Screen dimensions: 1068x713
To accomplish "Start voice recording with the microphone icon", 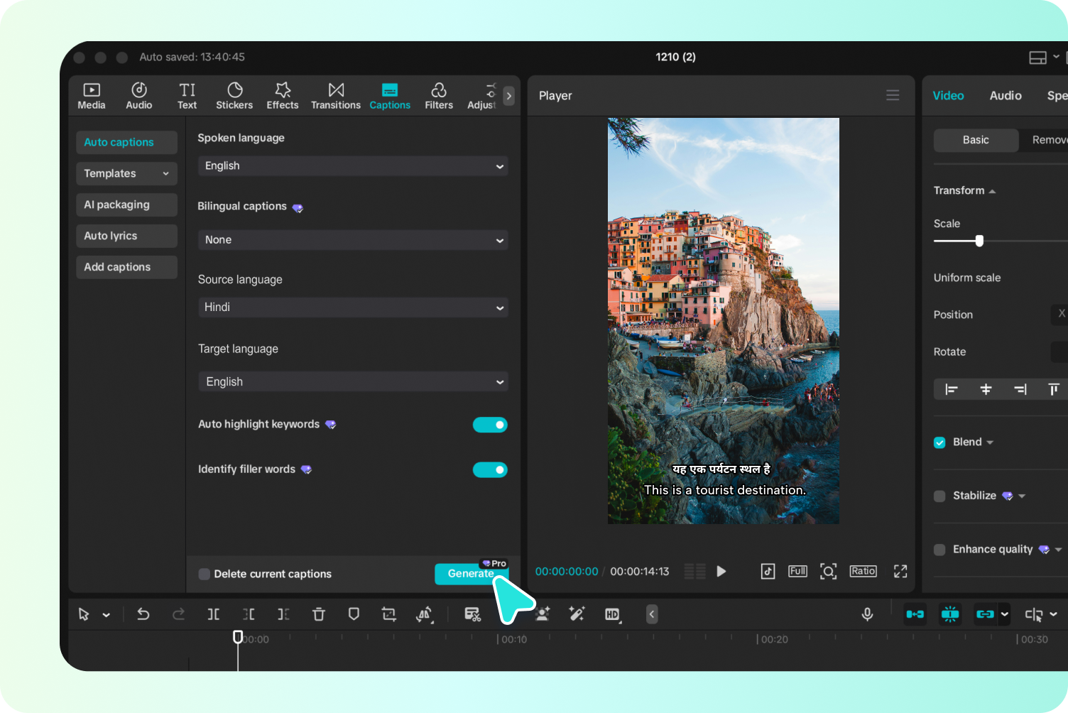I will point(867,614).
